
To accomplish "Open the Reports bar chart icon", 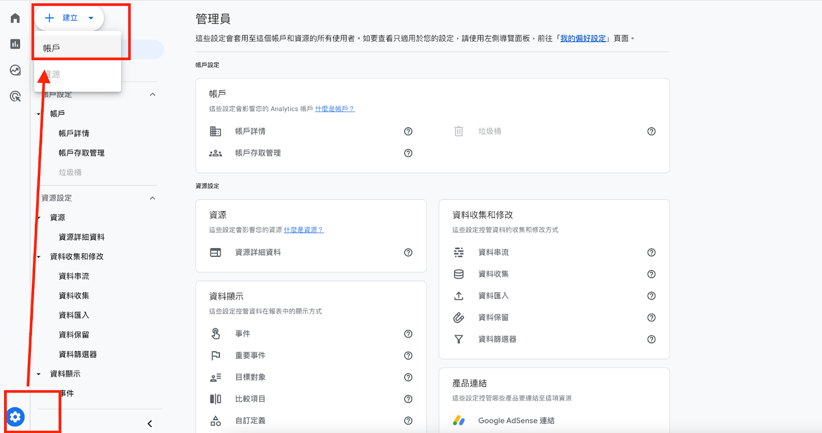I will click(15, 44).
